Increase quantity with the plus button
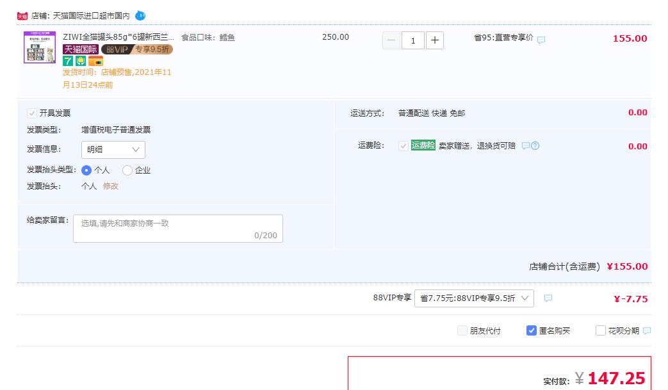The width and height of the screenshot is (668, 390). coord(434,40)
